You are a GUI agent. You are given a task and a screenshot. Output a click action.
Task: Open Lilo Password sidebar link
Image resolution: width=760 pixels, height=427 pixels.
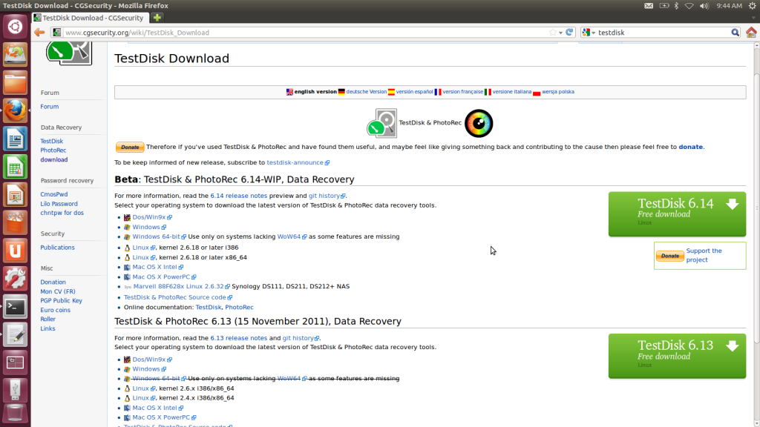tap(59, 204)
